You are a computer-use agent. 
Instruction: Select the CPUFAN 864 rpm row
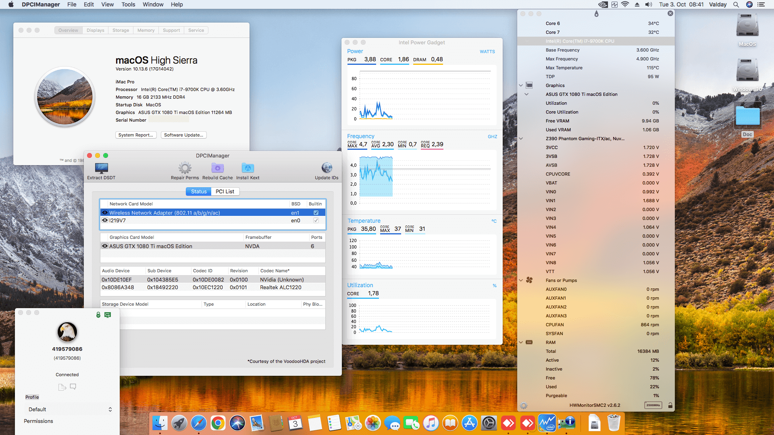click(x=596, y=325)
